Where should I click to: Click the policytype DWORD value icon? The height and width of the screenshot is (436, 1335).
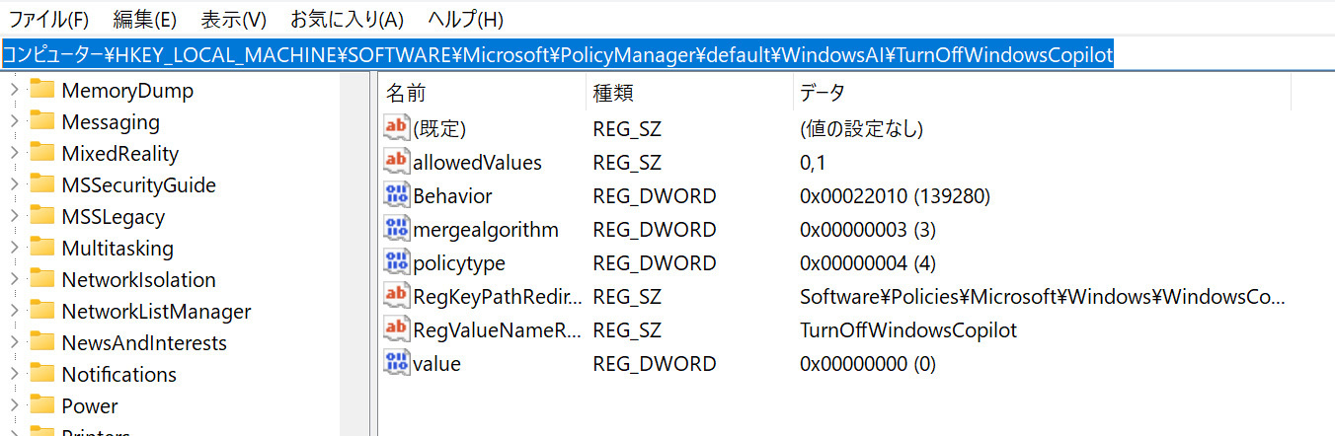click(x=397, y=261)
